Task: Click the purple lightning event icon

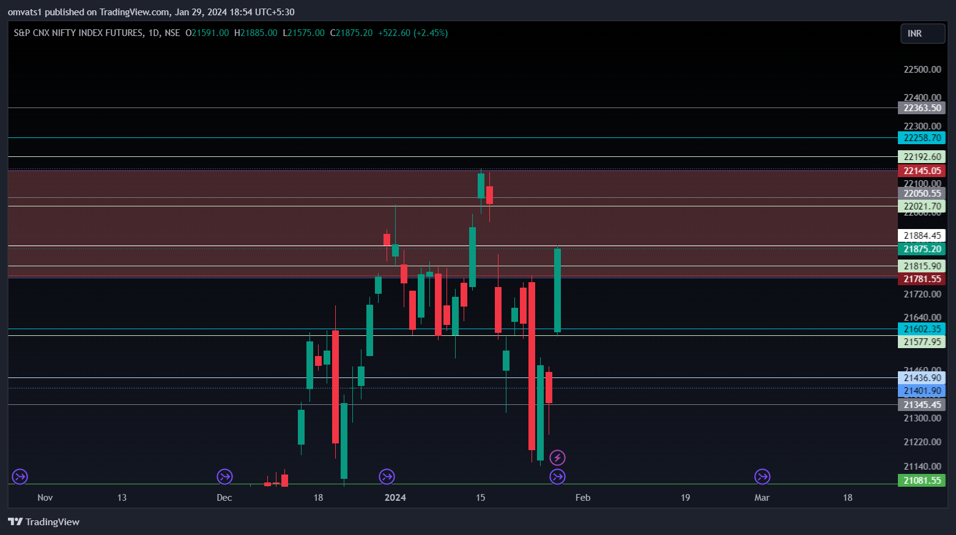Action: point(557,457)
